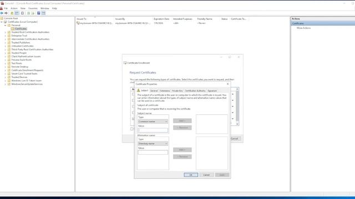The width and height of the screenshot is (355, 199).
Task: Sort by the Expiration Date column header
Action: (x=161, y=19)
